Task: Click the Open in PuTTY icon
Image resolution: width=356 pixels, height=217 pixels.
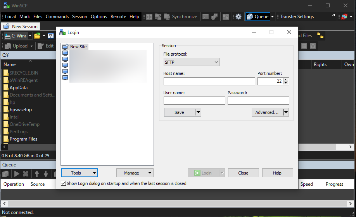Action: (x=214, y=17)
